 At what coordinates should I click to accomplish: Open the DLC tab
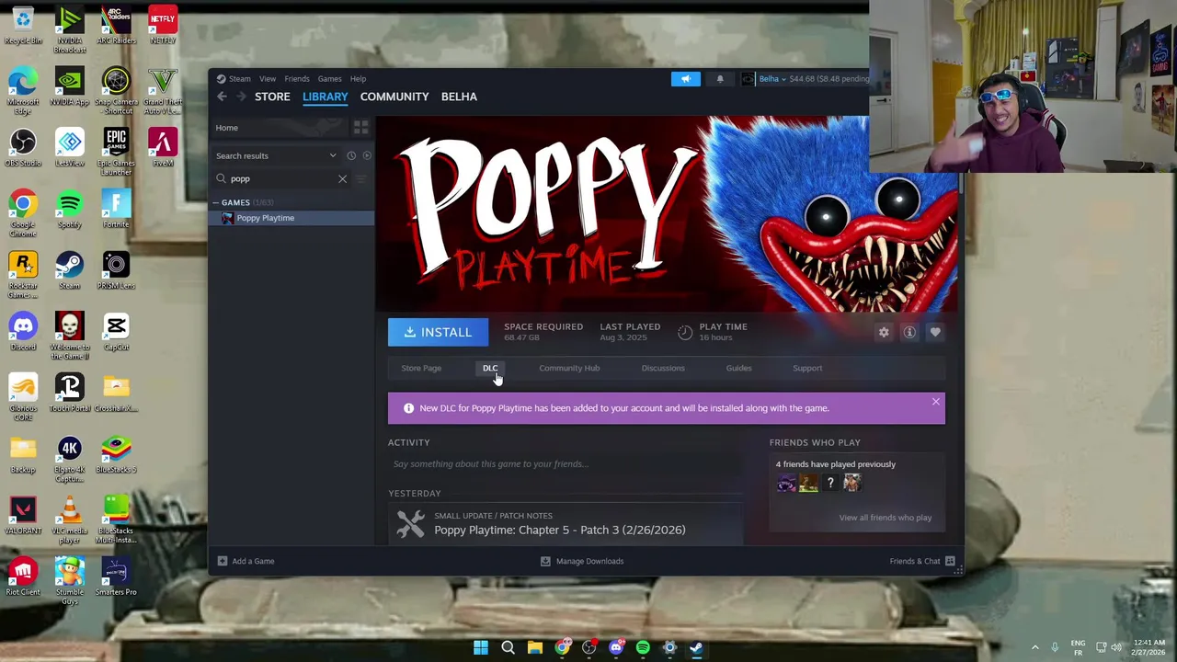click(x=490, y=368)
